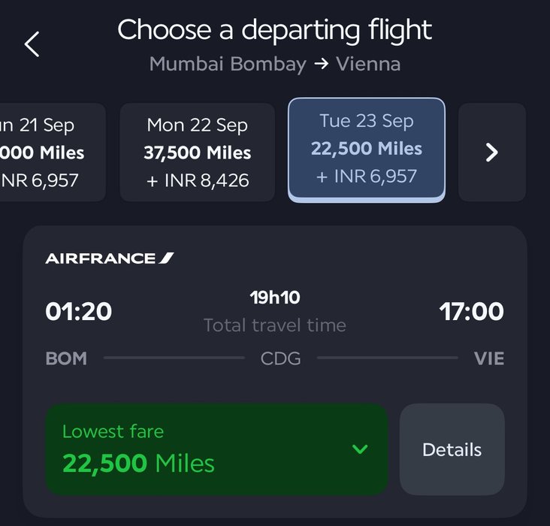This screenshot has width=550, height=526.
Task: Tap the BOM origin airport code
Action: point(66,358)
